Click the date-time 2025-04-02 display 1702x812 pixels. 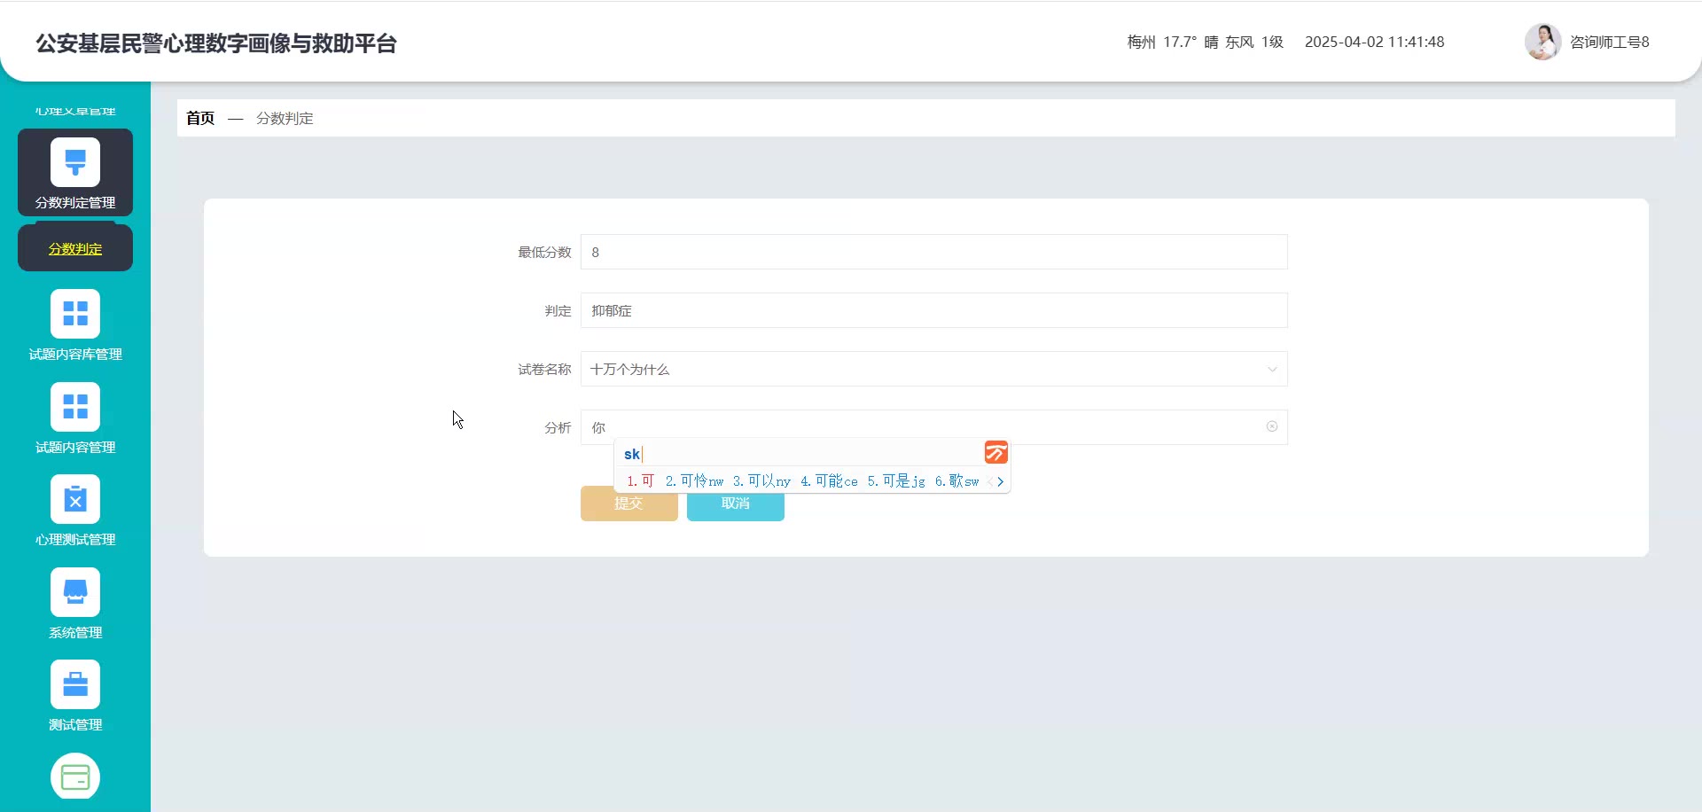pos(1375,42)
